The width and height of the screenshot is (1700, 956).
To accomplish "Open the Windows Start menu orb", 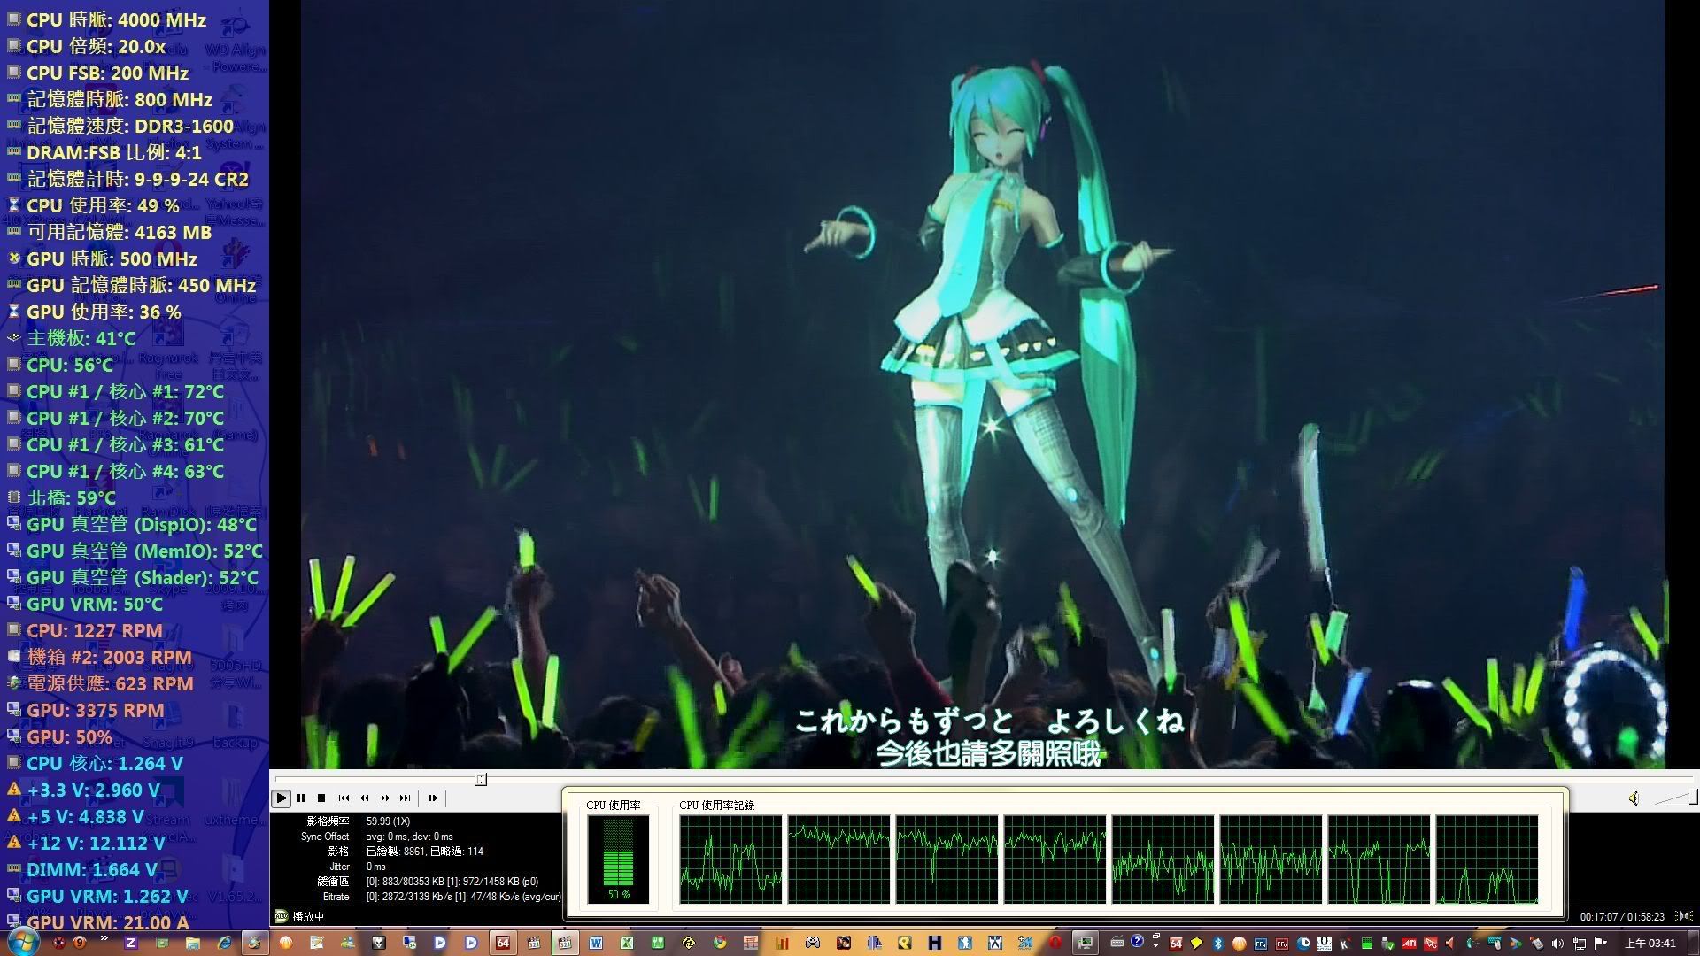I will [x=23, y=941].
